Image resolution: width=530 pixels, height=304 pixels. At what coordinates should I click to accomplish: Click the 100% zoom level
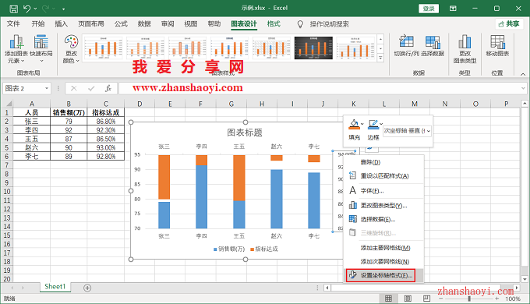513,299
